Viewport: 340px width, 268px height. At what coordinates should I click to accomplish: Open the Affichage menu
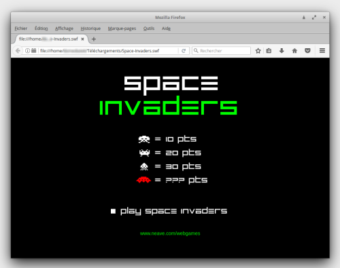click(x=64, y=28)
